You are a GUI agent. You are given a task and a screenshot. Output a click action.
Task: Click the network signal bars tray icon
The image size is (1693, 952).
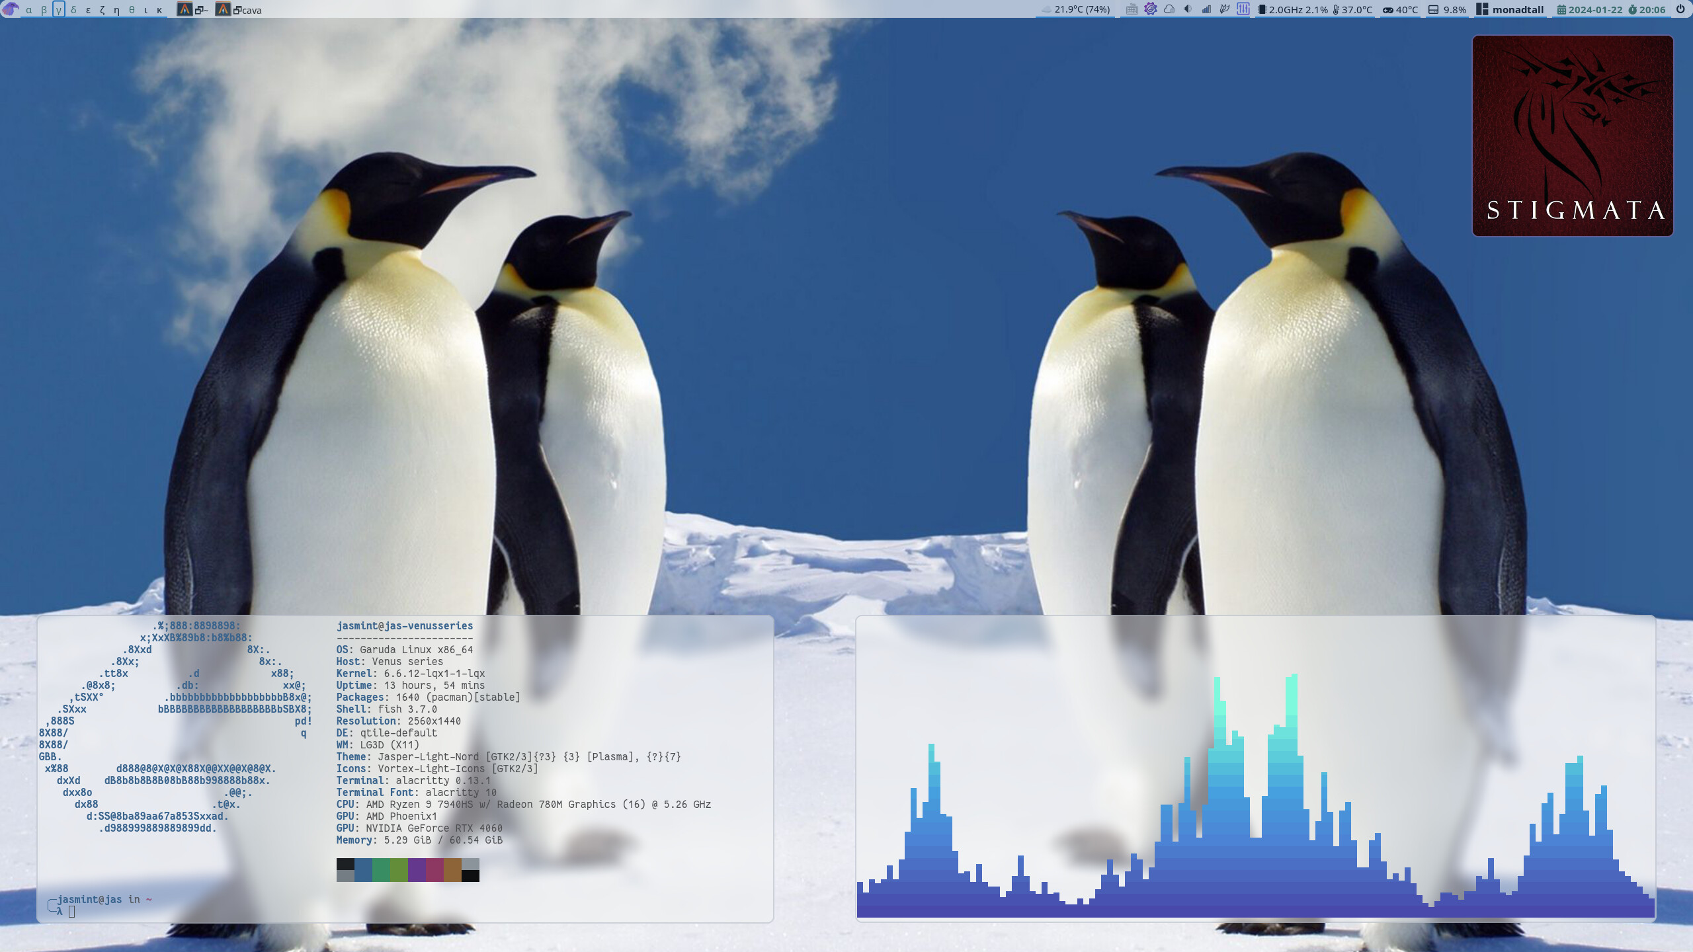(1206, 9)
